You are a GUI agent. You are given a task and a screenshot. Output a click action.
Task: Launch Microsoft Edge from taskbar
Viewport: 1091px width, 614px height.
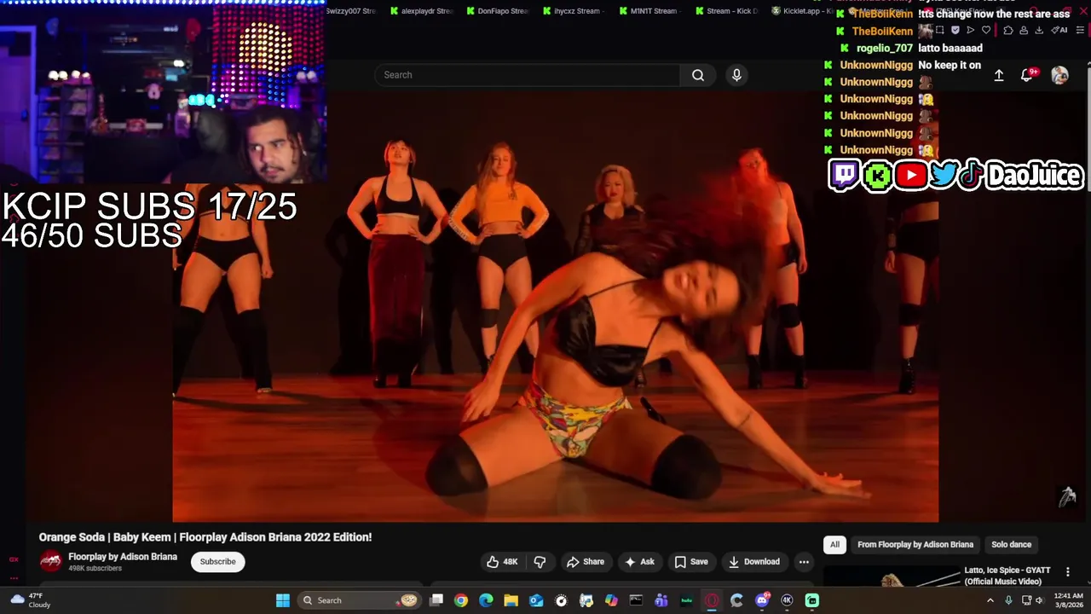486,600
